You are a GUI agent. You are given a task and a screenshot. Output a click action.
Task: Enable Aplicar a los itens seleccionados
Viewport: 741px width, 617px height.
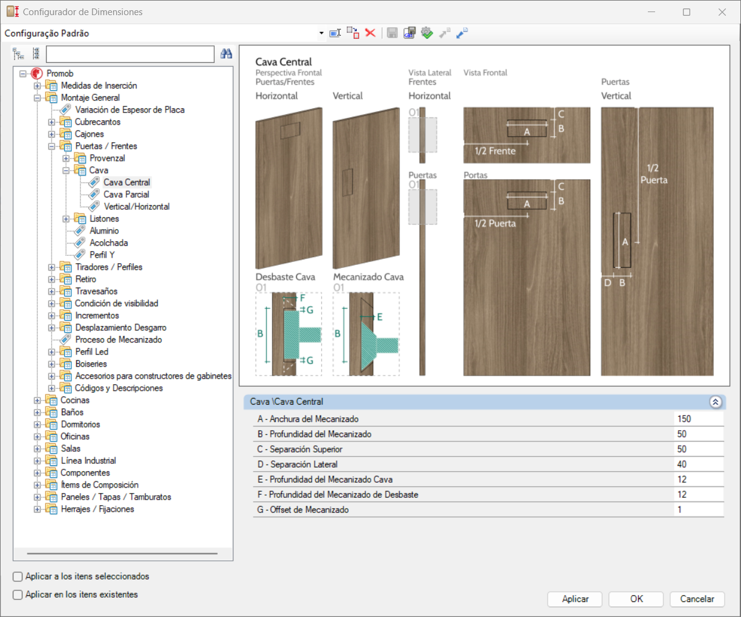point(18,576)
